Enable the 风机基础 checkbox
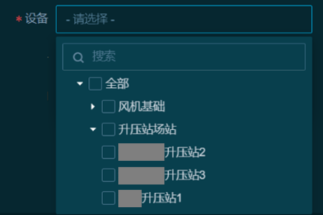 tap(108, 107)
